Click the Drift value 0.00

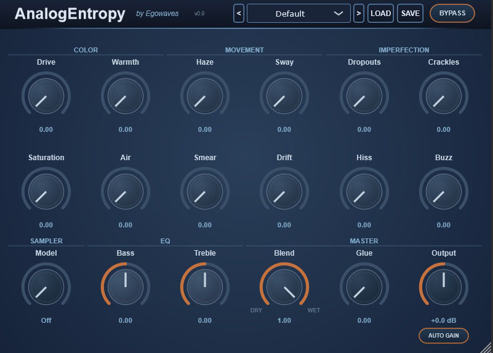pyautogui.click(x=284, y=225)
